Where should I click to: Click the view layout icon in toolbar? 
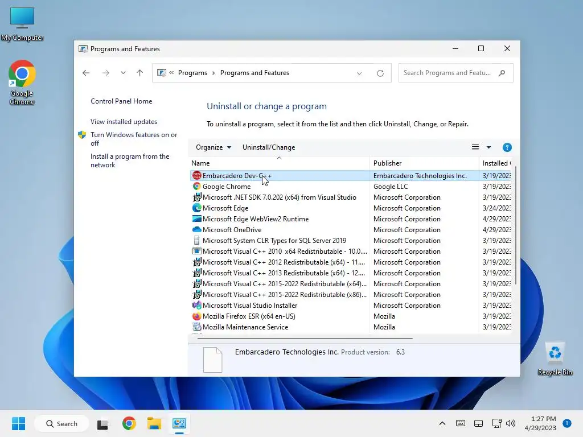pyautogui.click(x=475, y=147)
